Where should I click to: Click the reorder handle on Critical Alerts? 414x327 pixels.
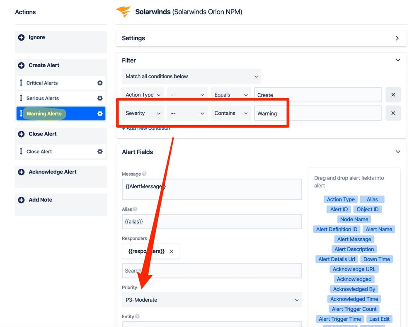point(21,83)
